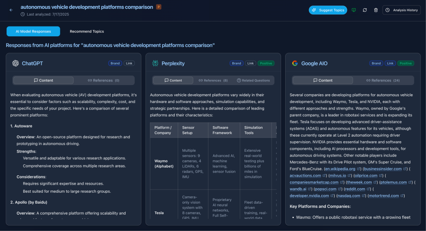Open the businessinsider.com link
Image resolution: width=426 pixels, height=231 pixels.
pos(383,169)
